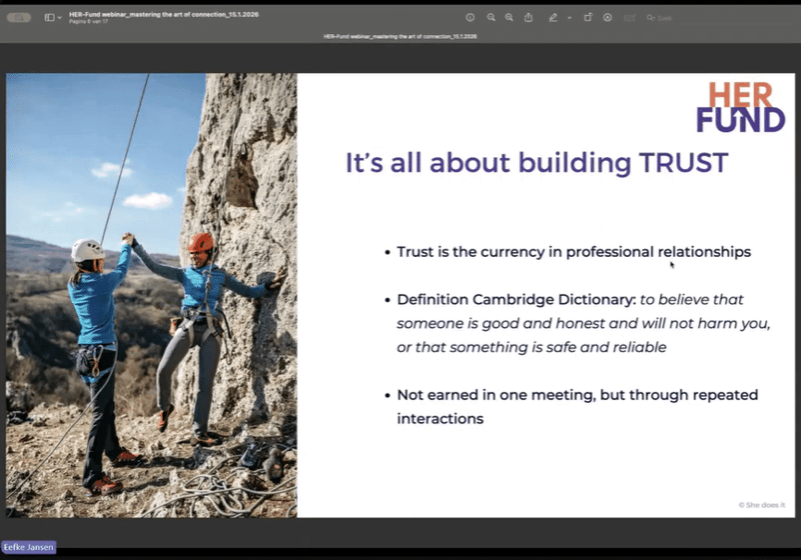Viewport: 801px width, 560px height.
Task: Show the Markup toolbar circle-pen icon
Action: [608, 18]
